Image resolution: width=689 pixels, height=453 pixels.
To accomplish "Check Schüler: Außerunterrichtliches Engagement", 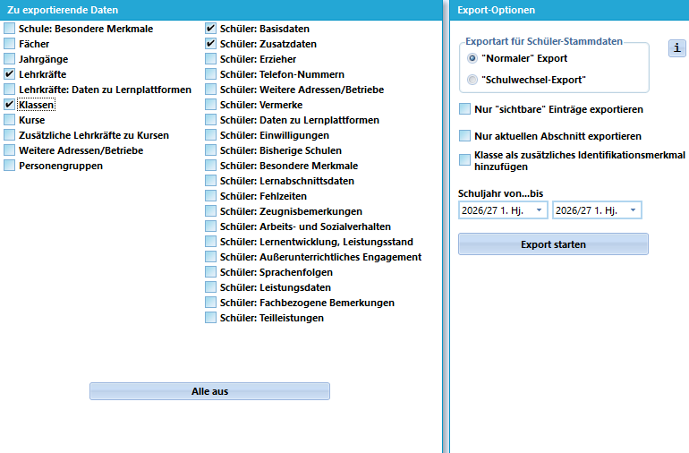I will (x=210, y=257).
